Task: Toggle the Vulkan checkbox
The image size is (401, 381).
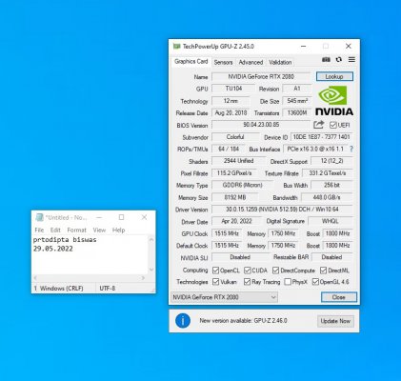Action: 215,282
